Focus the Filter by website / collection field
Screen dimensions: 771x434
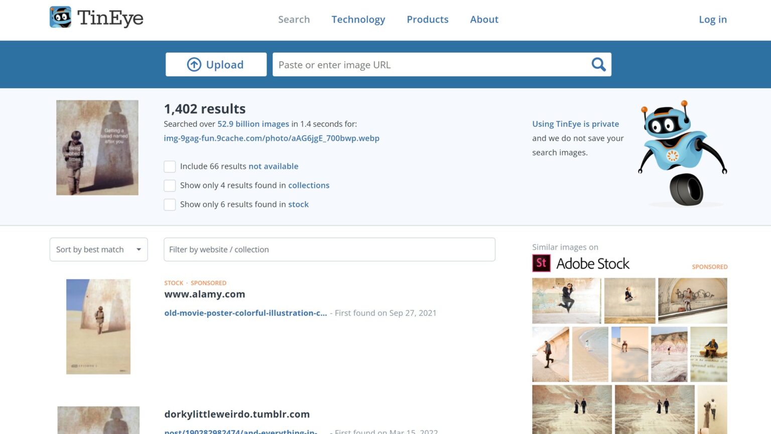tap(329, 250)
